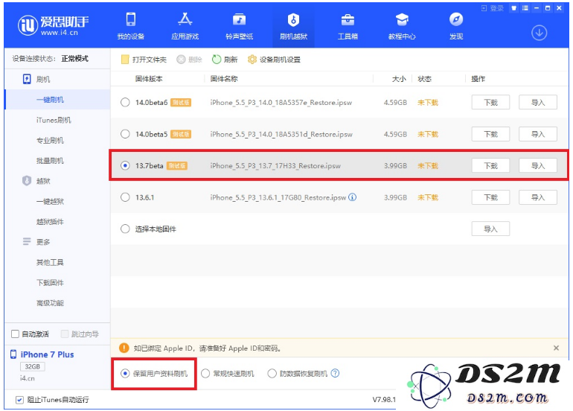
Task: Open 我的设备 device tab
Action: pos(130,26)
